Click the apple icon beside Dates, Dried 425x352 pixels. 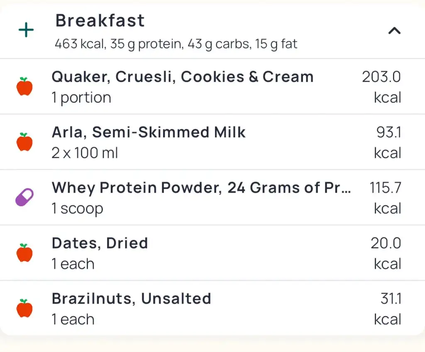[x=24, y=253]
